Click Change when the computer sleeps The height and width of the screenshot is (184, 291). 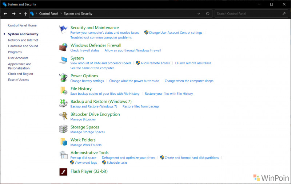pos(189,81)
